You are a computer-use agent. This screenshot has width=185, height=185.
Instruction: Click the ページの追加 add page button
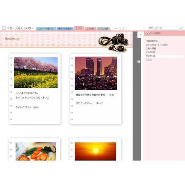153,33
